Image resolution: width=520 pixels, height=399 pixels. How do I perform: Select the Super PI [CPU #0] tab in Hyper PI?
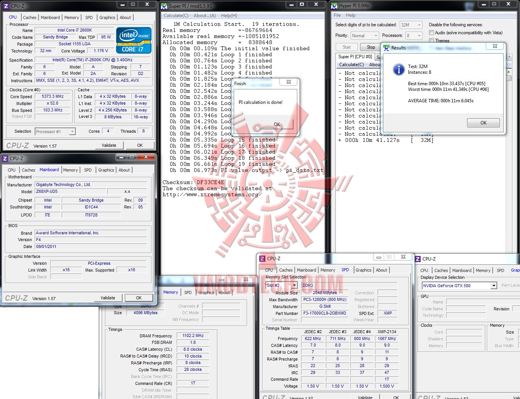tap(355, 57)
